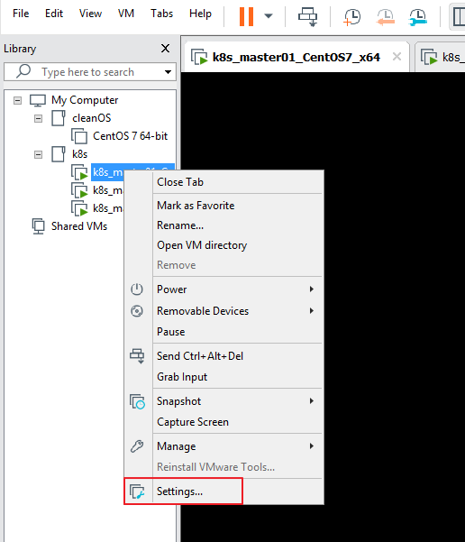Choose Mark as Favorite
The width and height of the screenshot is (465, 542).
pos(224,206)
